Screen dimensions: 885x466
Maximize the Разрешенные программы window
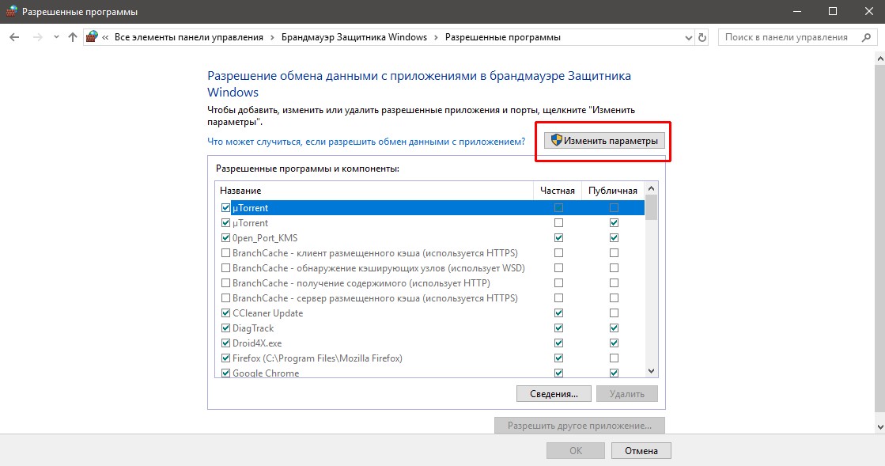pyautogui.click(x=833, y=11)
